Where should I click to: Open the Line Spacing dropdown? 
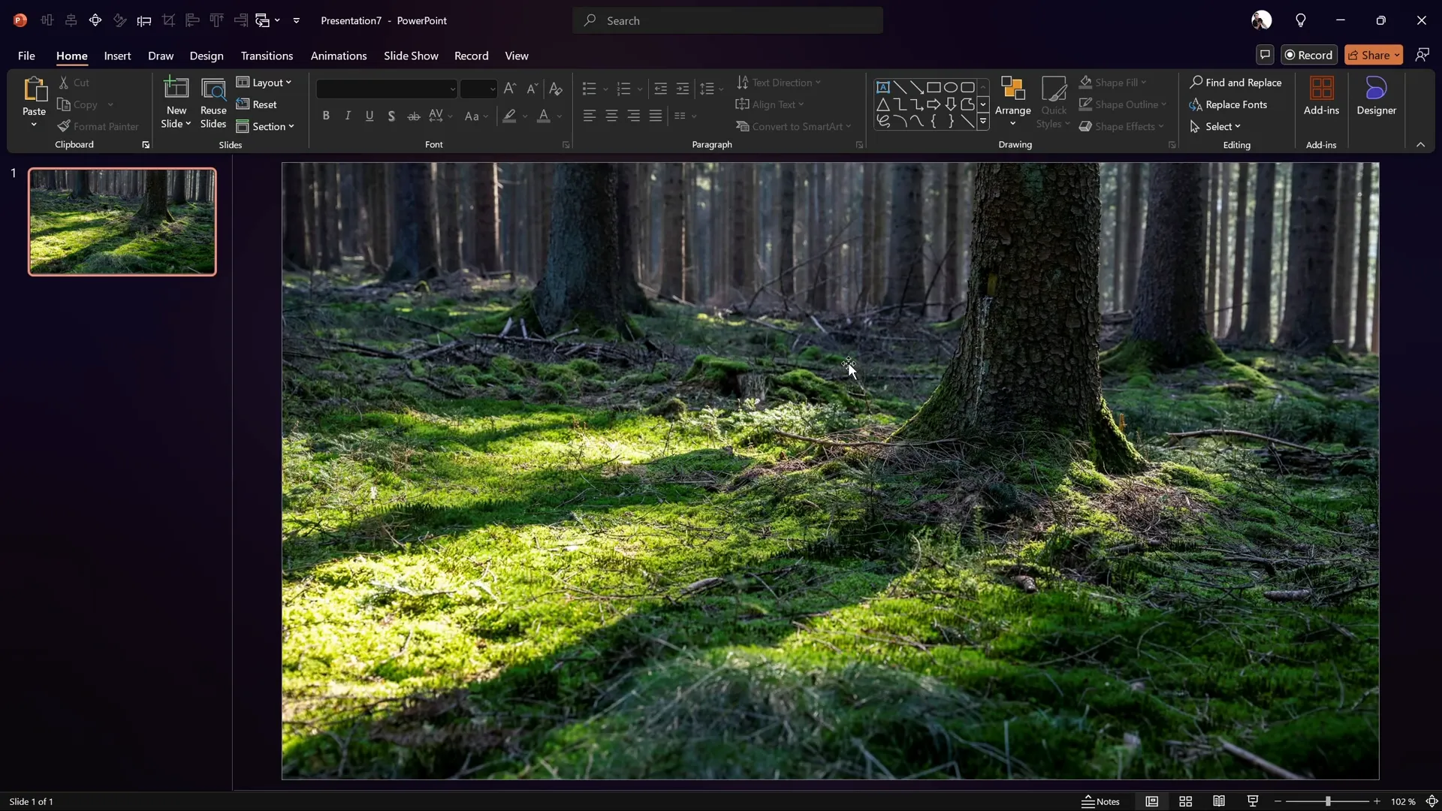point(711,89)
